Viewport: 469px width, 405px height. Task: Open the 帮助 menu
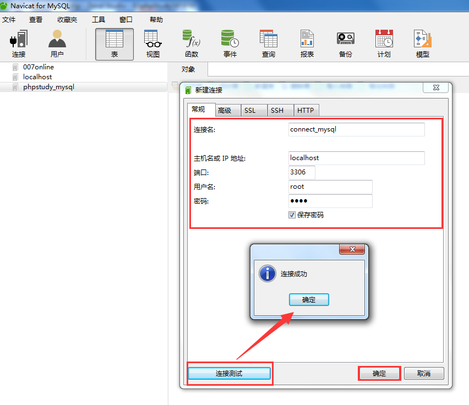(156, 20)
